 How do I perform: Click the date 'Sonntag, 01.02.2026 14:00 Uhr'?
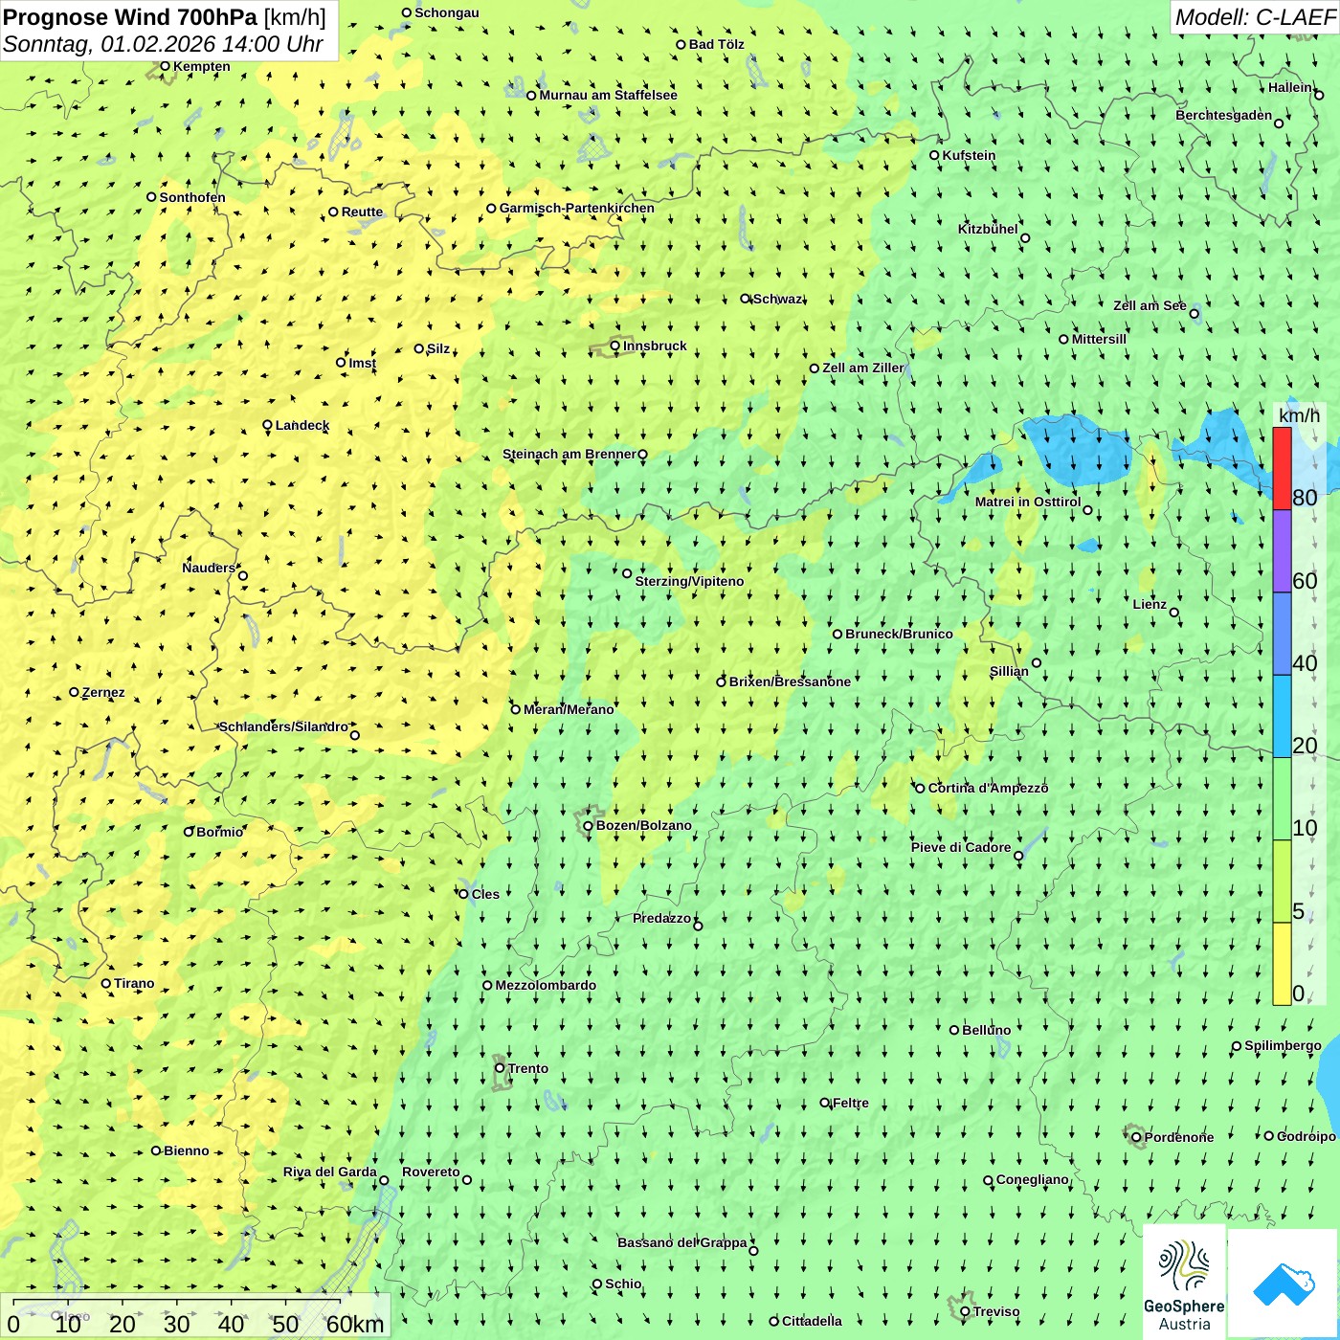163,44
